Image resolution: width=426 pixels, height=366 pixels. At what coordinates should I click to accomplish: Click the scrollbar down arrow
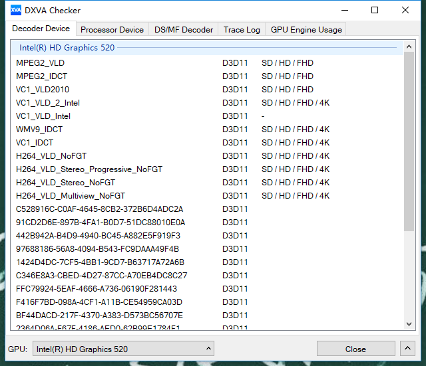coord(409,324)
